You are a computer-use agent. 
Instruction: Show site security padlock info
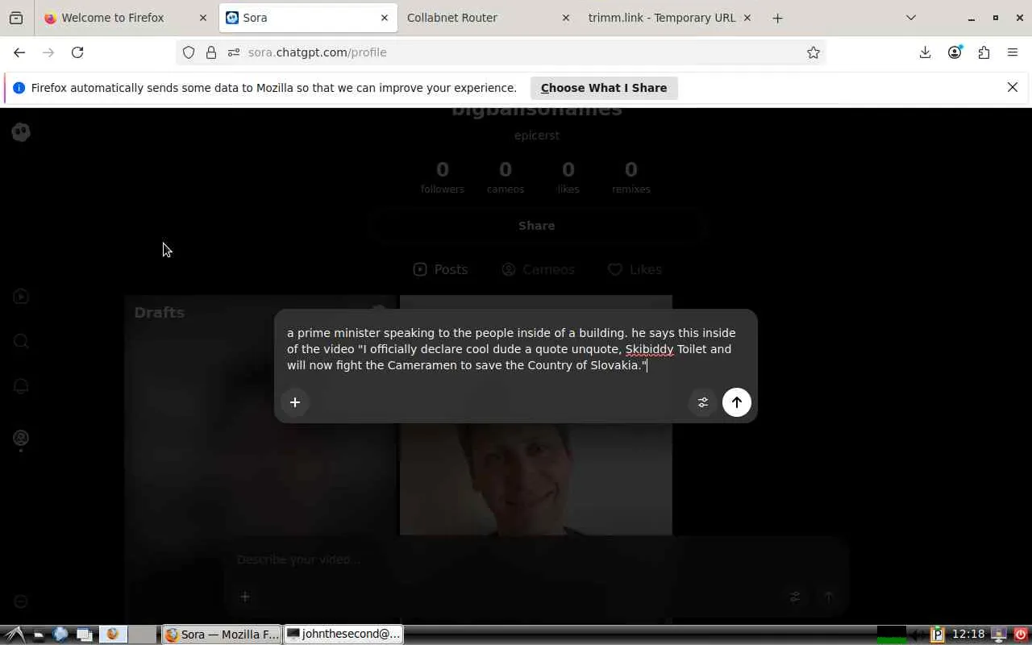[211, 52]
